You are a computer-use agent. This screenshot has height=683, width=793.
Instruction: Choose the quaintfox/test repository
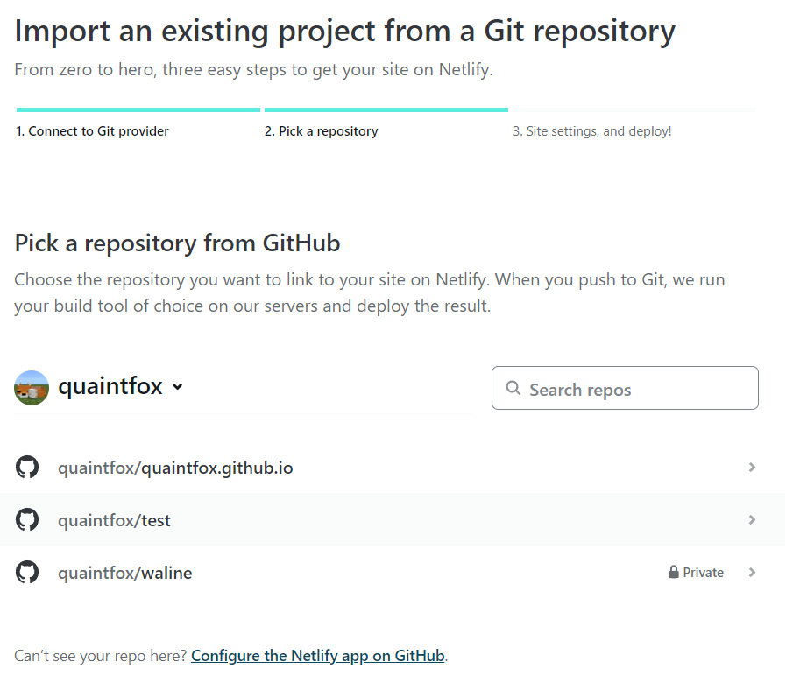point(115,520)
